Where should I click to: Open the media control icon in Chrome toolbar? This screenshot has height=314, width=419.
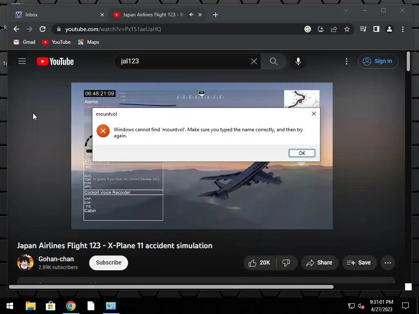(x=363, y=29)
